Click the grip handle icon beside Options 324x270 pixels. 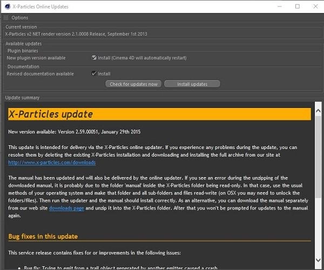coord(6,18)
